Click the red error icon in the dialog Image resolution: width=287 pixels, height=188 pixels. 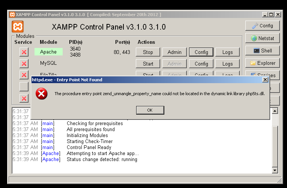coord(42,94)
